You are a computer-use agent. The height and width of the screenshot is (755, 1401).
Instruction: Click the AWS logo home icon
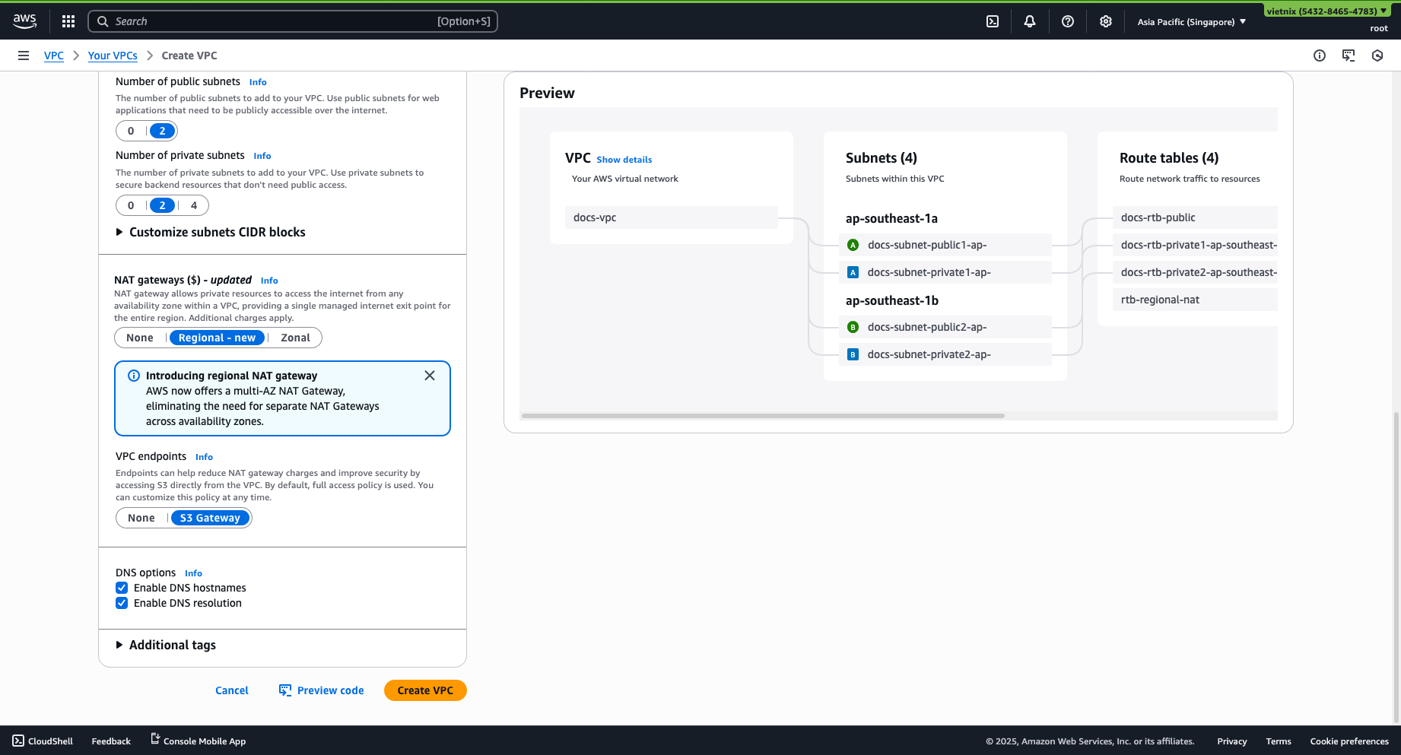click(x=24, y=21)
